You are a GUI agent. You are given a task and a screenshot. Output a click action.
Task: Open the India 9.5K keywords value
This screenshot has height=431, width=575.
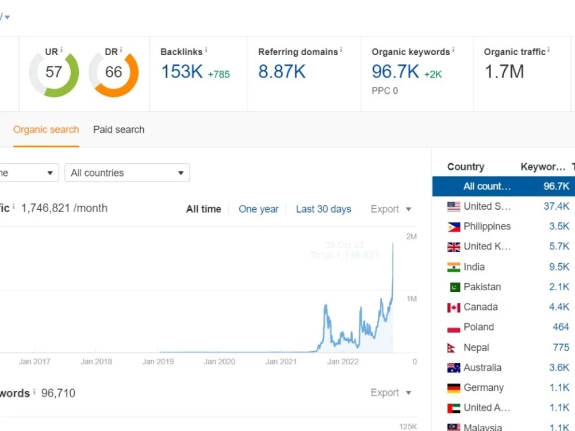pos(559,267)
